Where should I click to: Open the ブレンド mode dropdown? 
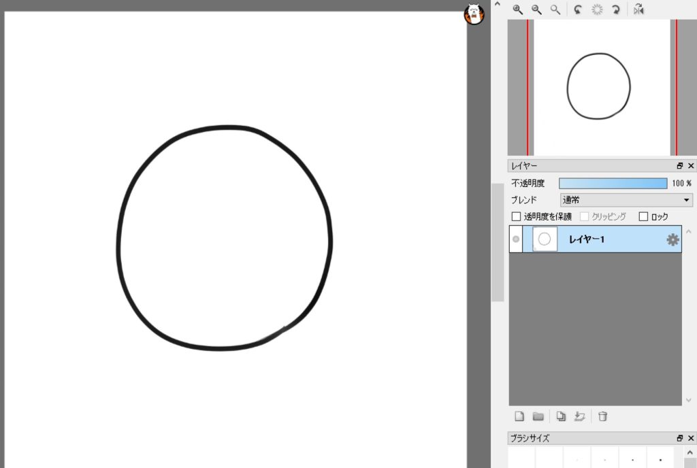pos(626,200)
